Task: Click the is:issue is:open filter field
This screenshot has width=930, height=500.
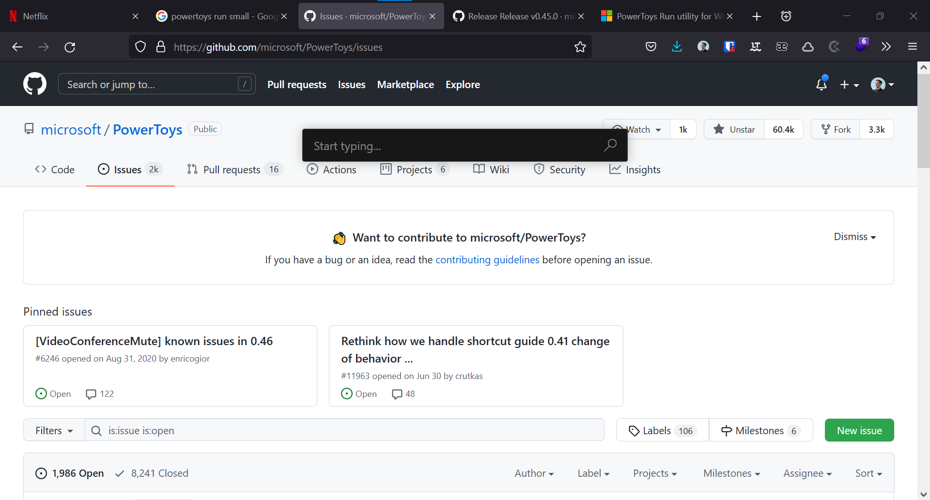Action: click(x=344, y=430)
